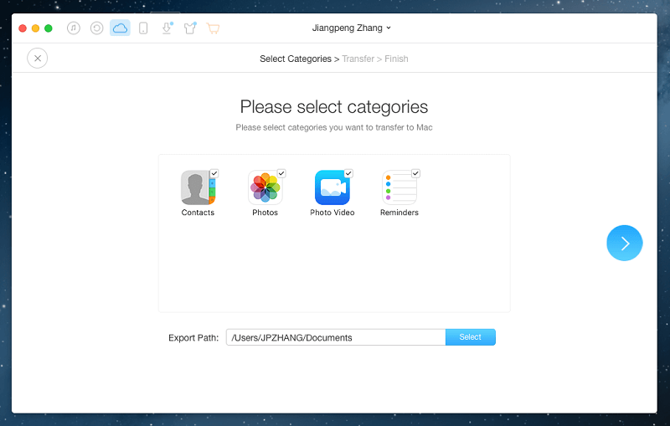
Task: Select the Photo Video category icon
Action: coord(332,187)
